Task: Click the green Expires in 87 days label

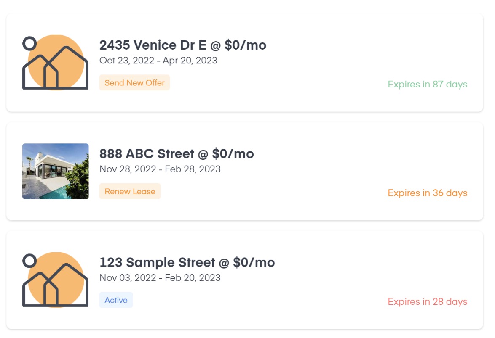Action: 428,84
